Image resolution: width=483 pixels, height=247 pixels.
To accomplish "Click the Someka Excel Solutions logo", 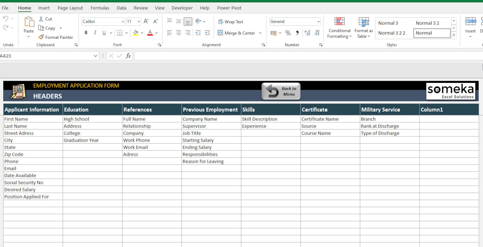I will [x=450, y=91].
